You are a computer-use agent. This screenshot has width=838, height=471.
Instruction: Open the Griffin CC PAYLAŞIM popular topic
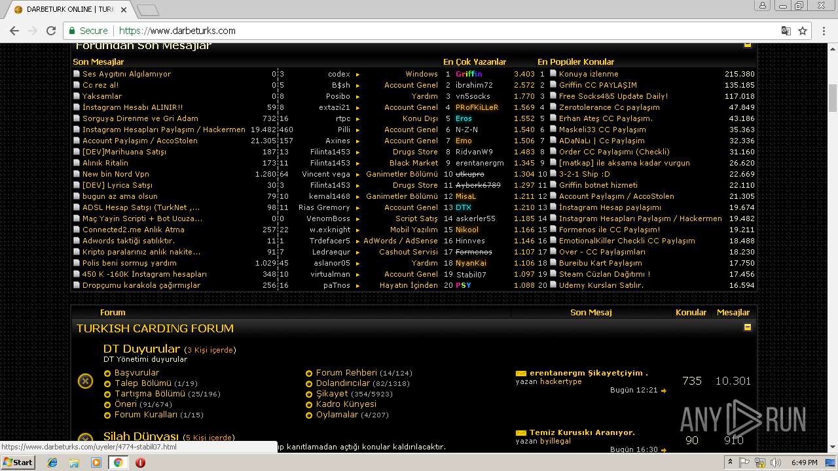point(598,85)
